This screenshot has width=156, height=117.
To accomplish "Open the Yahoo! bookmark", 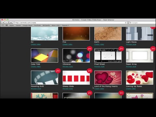I will click(18, 25).
